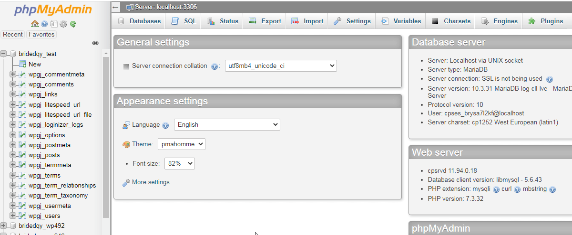Click the wpgj_commentmeta table icon

22,74
